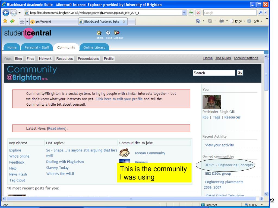Click the zoom level magnifier in status bar
This screenshot has width=278, height=208.
[x=247, y=205]
